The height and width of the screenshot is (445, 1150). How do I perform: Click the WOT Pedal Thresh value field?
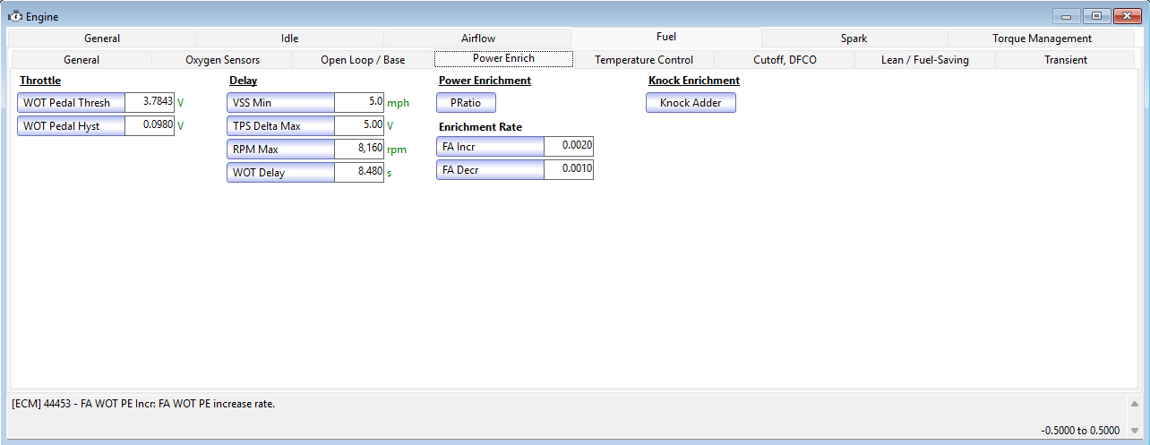(x=150, y=102)
